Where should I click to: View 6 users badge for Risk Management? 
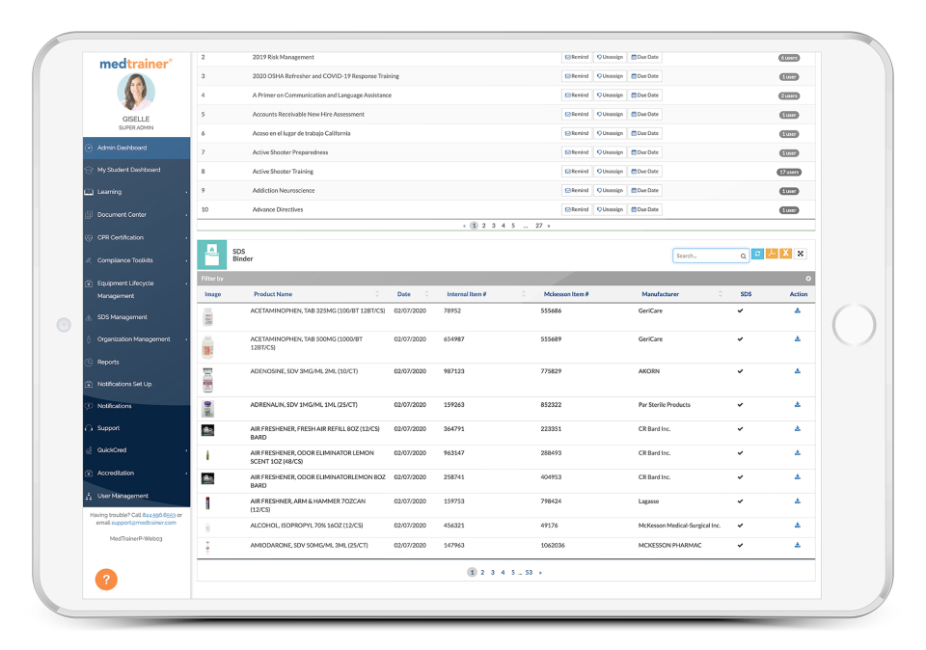[x=789, y=58]
